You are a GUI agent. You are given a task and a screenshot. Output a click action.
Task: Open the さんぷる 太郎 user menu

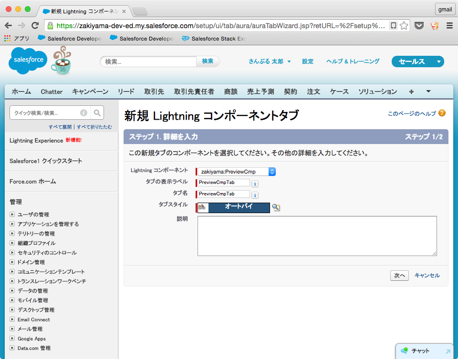[269, 62]
